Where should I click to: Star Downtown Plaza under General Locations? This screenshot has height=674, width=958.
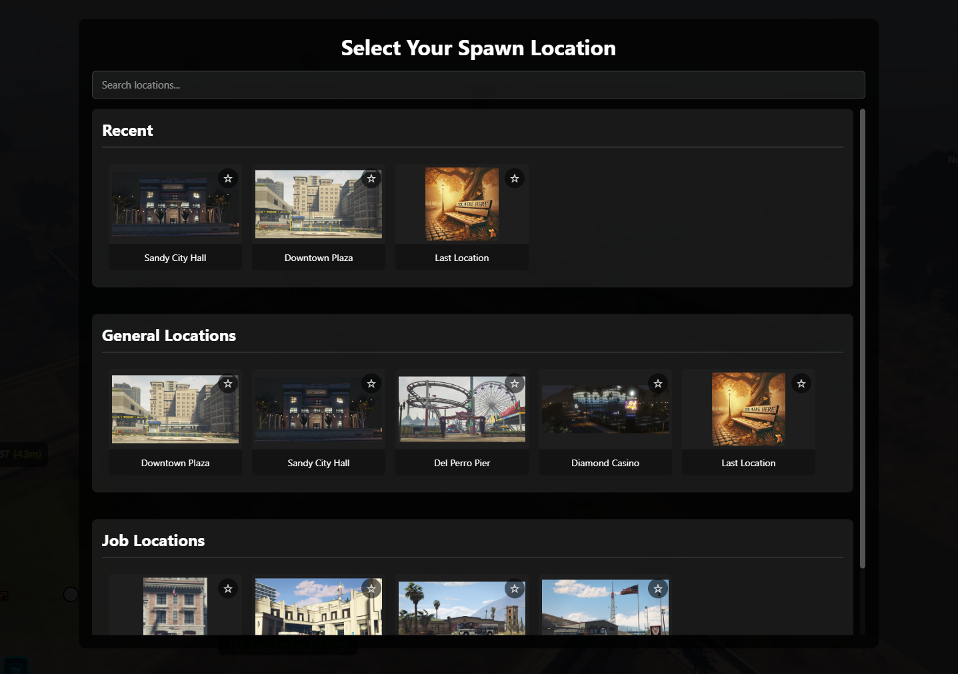228,384
